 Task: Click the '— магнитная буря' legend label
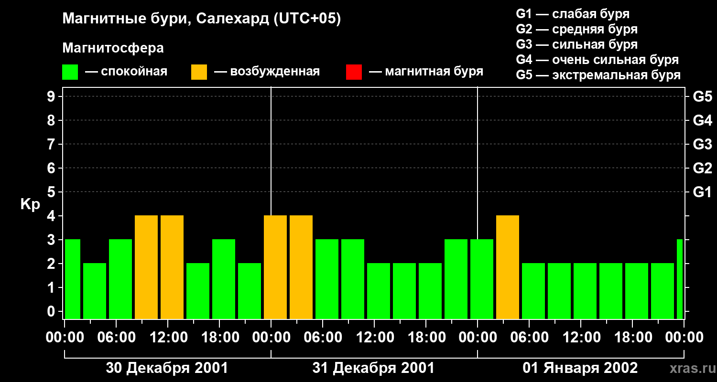(426, 72)
